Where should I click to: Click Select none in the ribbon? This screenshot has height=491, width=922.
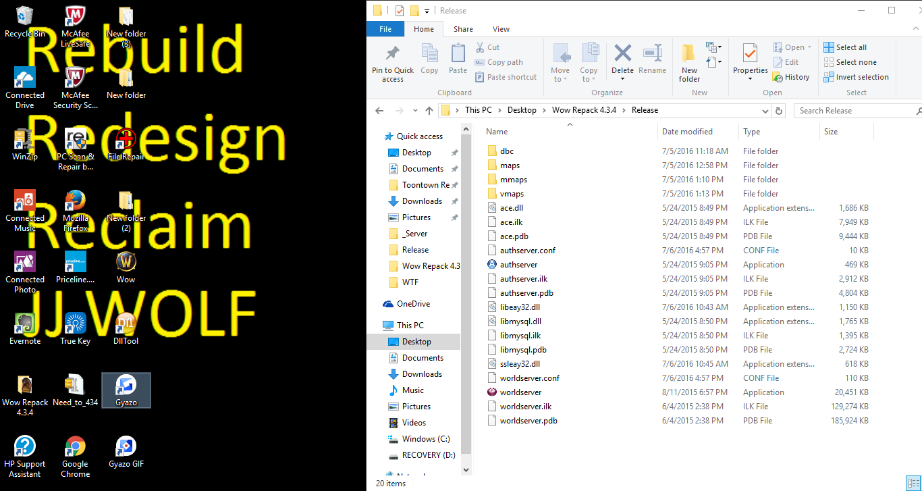850,62
